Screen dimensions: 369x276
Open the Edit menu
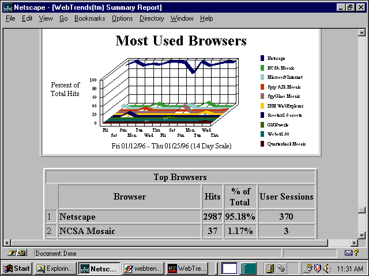coord(27,18)
